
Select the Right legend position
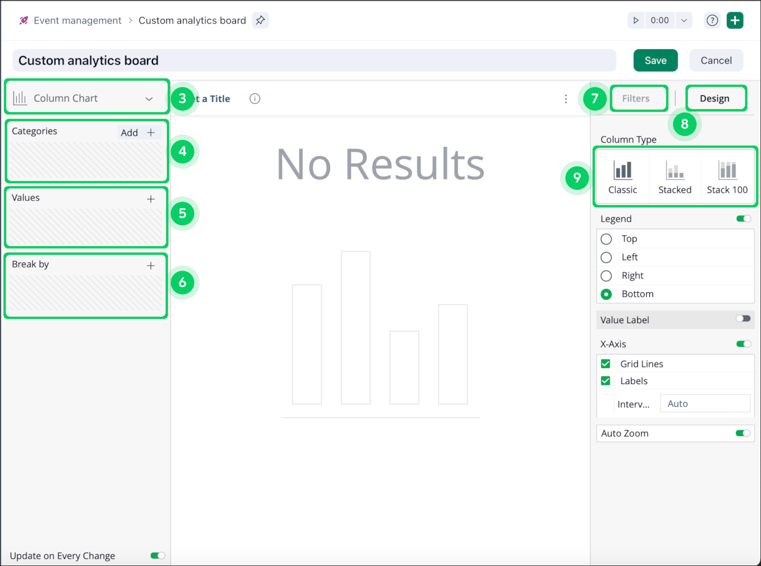click(x=606, y=276)
